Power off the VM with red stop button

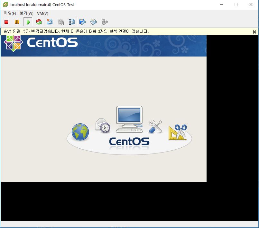[6, 22]
